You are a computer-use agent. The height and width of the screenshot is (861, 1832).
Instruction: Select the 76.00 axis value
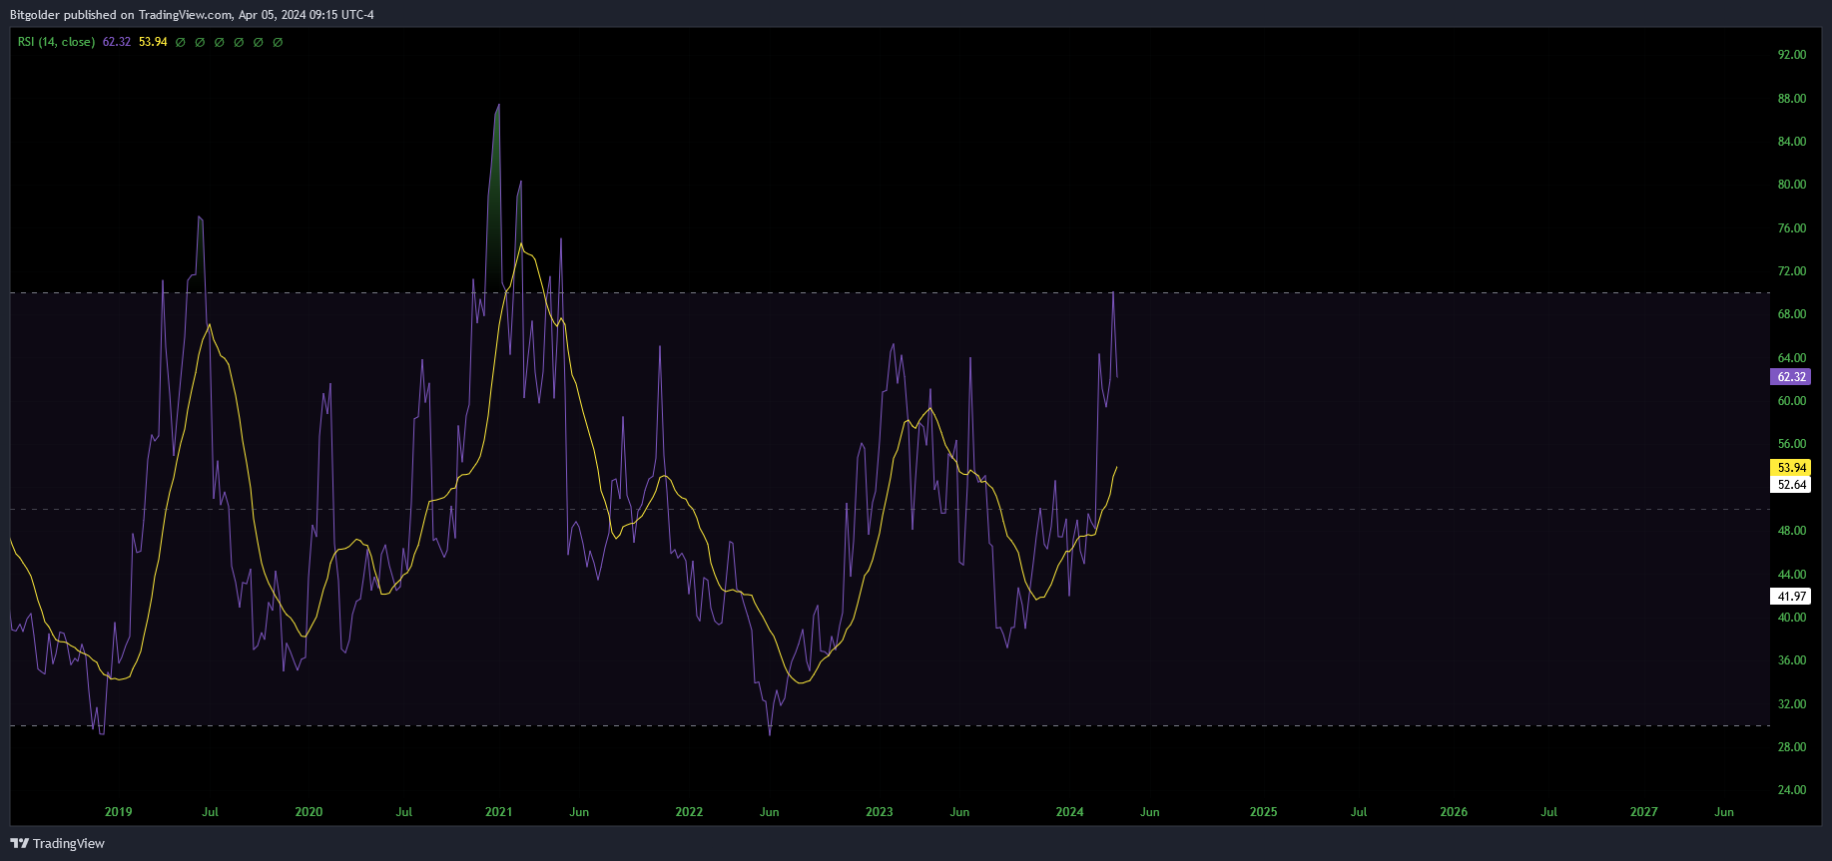[1792, 228]
